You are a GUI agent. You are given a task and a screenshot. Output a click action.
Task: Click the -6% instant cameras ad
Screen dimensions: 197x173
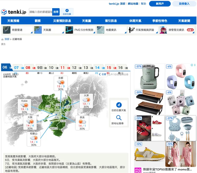(x=181, y=102)
